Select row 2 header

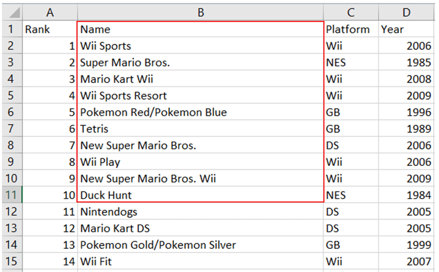pyautogui.click(x=11, y=46)
